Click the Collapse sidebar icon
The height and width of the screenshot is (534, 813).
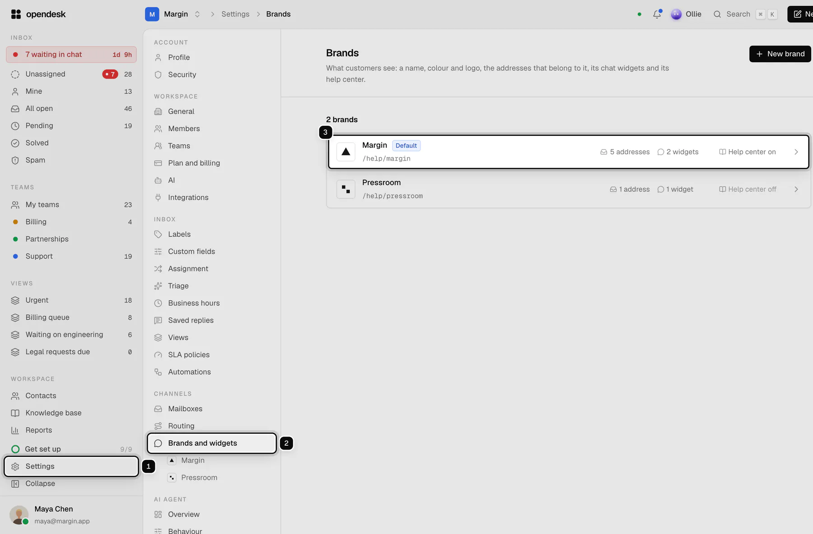point(15,483)
